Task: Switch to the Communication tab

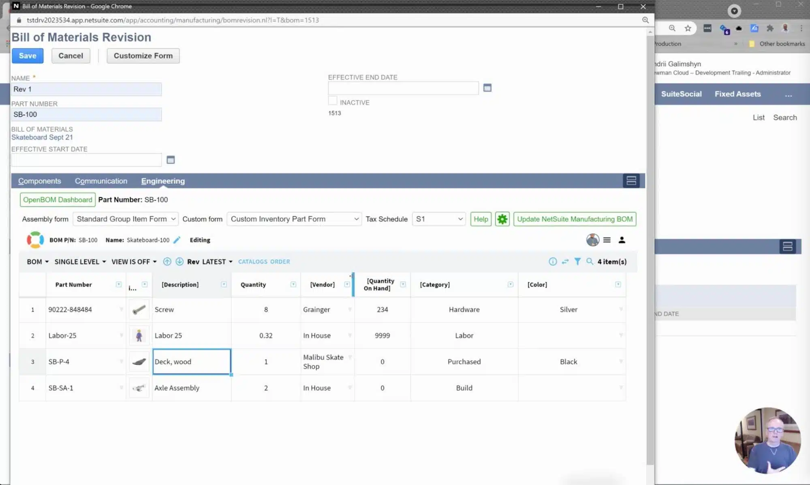Action: (x=101, y=181)
